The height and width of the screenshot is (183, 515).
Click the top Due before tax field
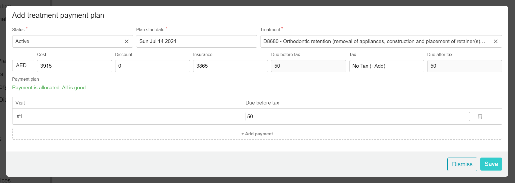[308, 66]
